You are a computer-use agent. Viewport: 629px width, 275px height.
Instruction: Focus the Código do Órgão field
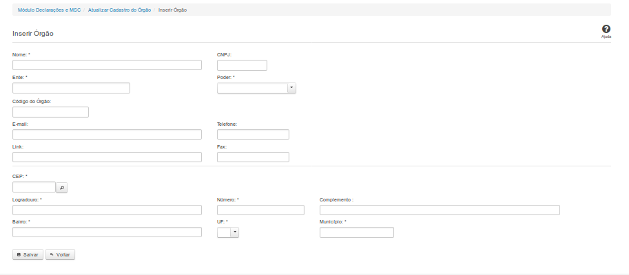point(50,112)
